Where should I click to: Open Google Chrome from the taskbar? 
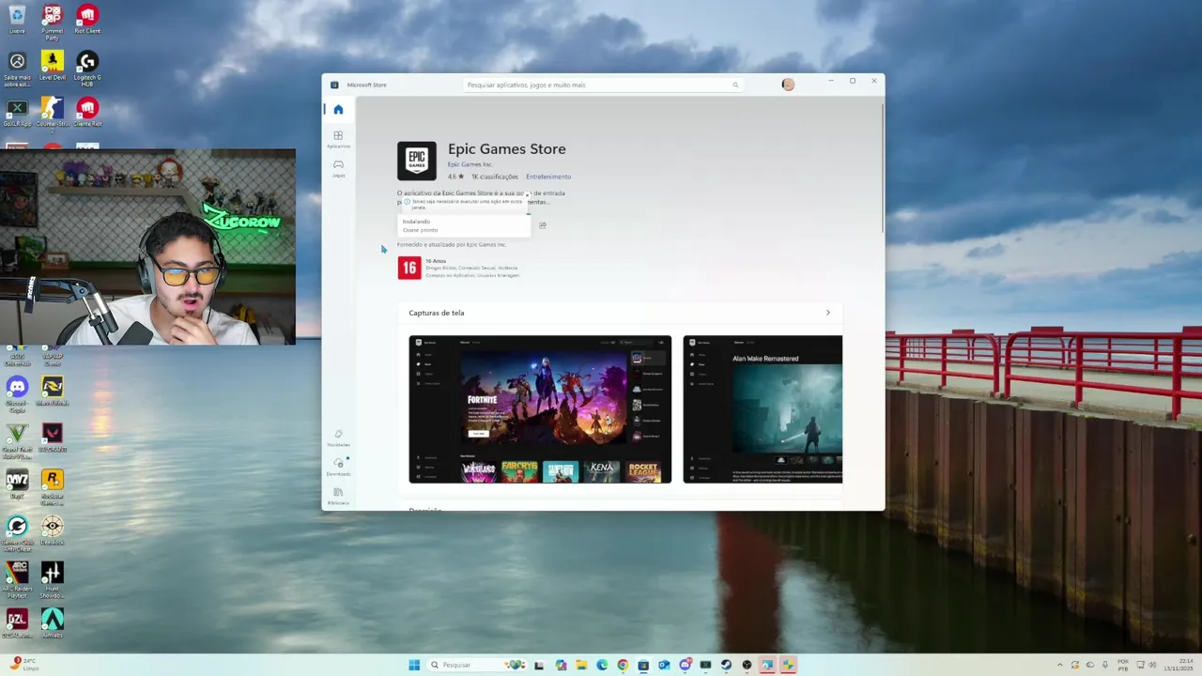[x=623, y=665]
